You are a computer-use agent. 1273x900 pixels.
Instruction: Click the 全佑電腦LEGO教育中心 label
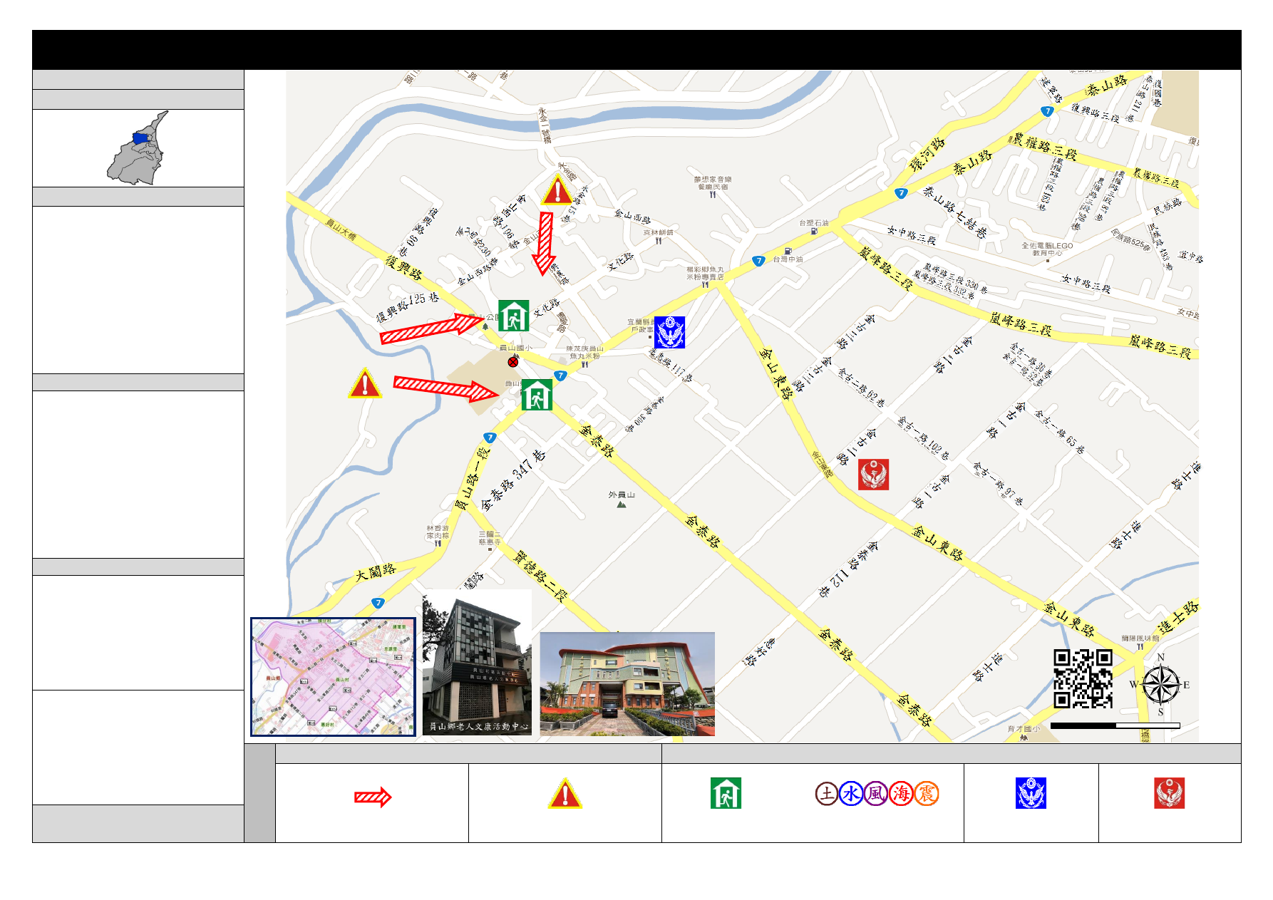pos(1047,249)
